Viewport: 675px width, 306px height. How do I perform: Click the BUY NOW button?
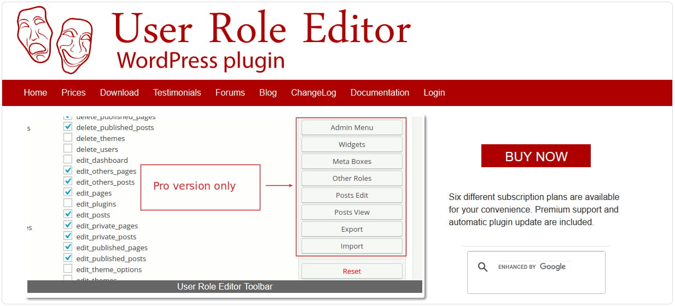tap(536, 156)
